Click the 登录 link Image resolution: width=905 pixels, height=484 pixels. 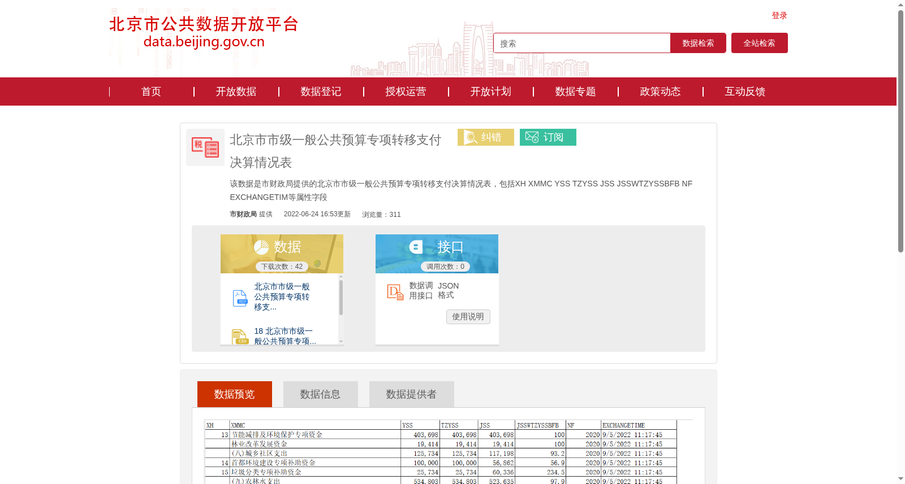coord(779,16)
